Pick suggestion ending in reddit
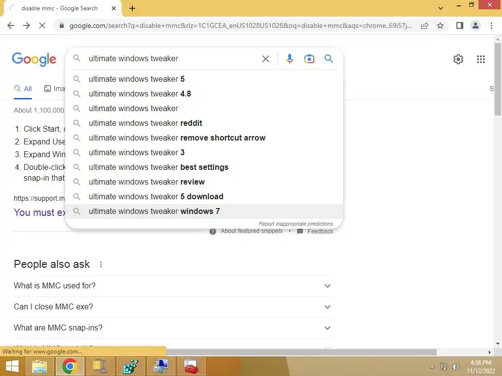The height and width of the screenshot is (376, 502). coord(204,123)
